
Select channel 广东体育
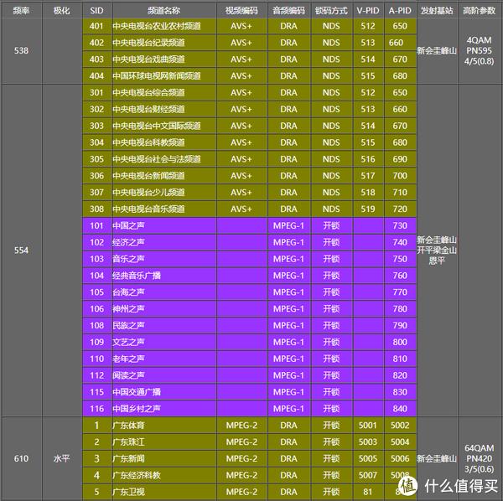click(x=128, y=426)
